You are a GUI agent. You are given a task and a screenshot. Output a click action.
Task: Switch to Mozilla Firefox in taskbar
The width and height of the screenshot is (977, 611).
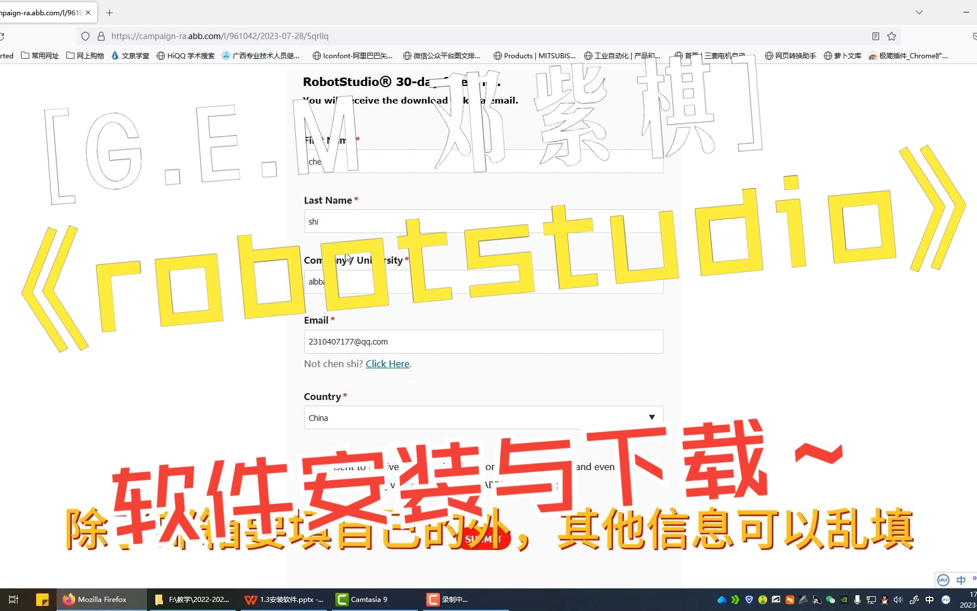point(101,599)
